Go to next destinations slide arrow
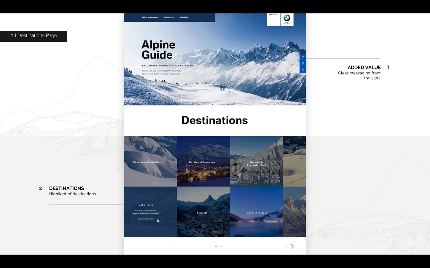The image size is (430, 268). (292, 246)
